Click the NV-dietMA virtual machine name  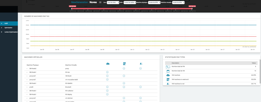(x=69, y=83)
